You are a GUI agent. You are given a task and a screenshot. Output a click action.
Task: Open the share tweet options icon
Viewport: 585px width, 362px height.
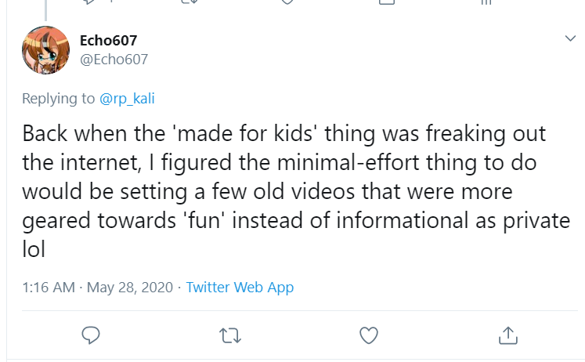508,335
